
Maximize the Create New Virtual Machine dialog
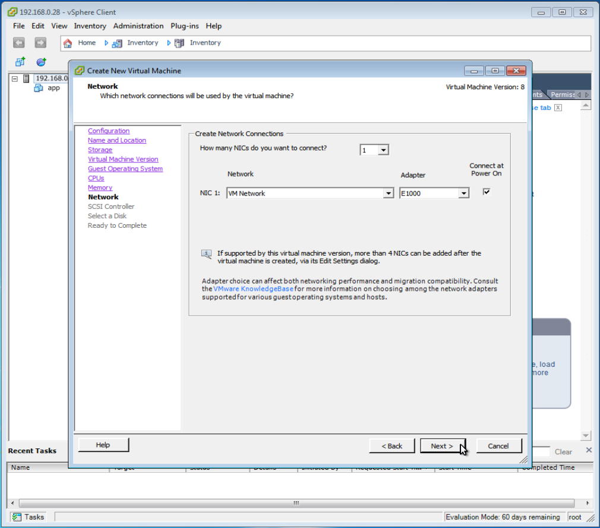(495, 71)
